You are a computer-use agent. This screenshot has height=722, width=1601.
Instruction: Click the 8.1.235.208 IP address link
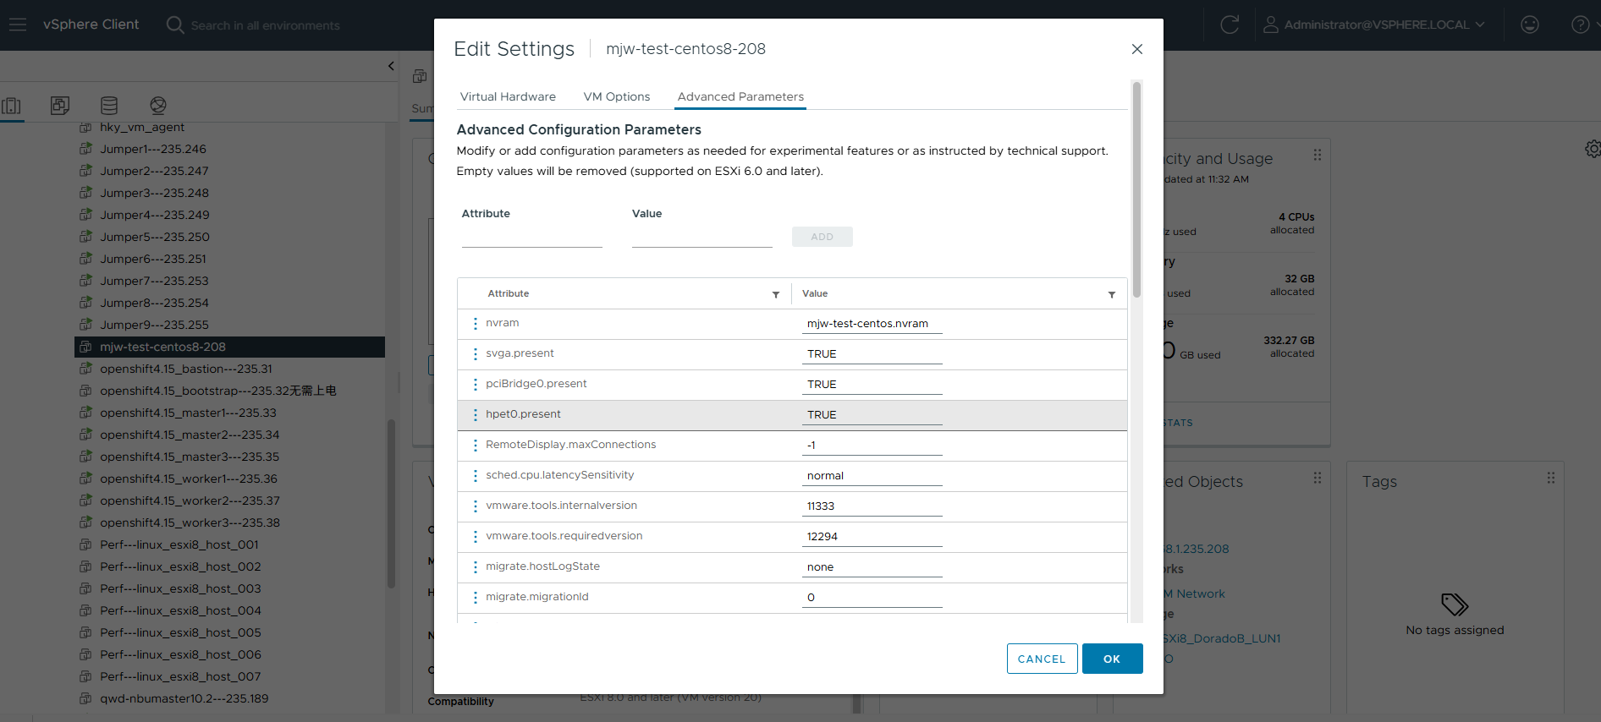[1197, 549]
